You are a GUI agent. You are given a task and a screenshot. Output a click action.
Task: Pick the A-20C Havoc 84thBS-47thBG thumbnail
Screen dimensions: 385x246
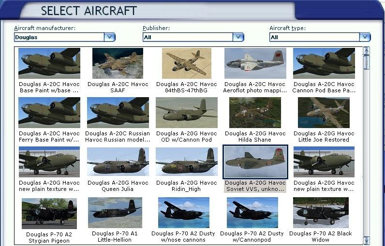[186, 63]
